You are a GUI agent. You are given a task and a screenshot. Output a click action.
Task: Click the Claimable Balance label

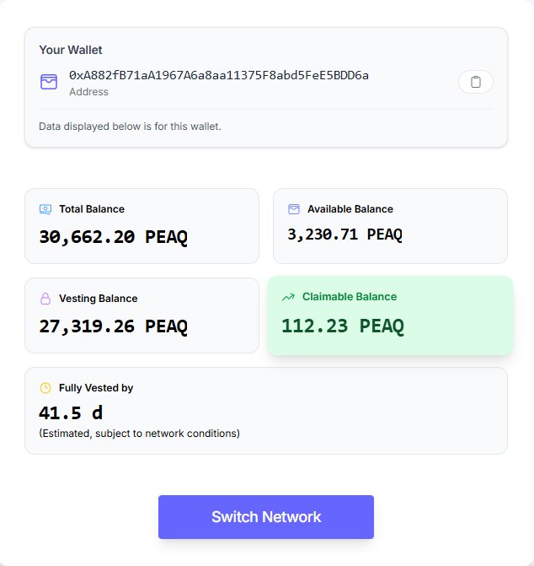pos(350,297)
